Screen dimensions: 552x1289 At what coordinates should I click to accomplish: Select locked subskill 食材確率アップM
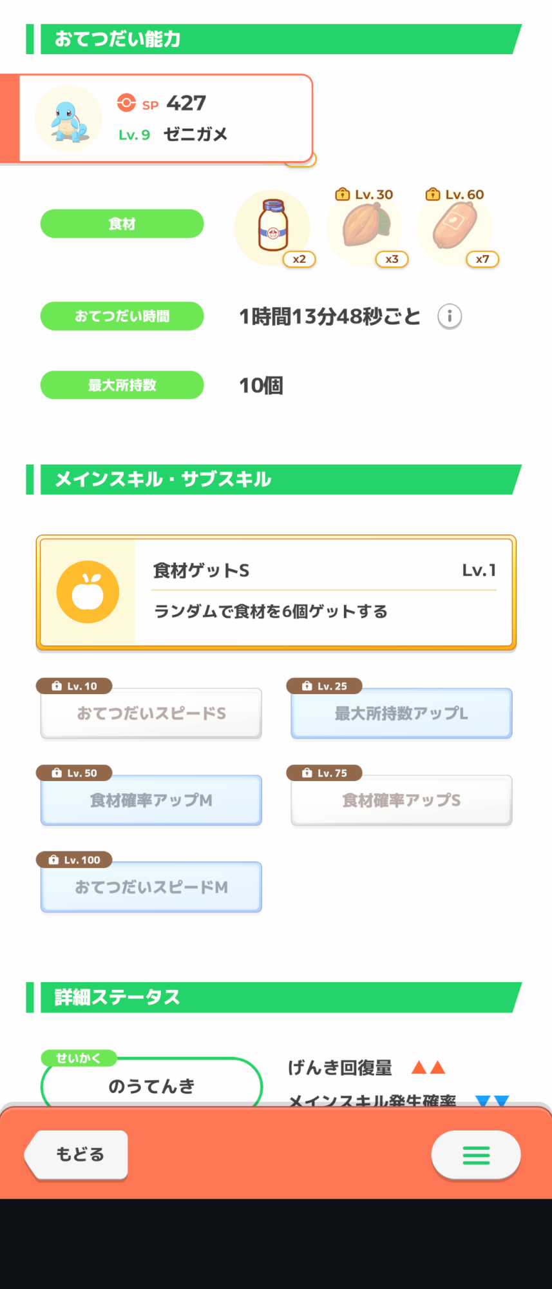tap(151, 800)
